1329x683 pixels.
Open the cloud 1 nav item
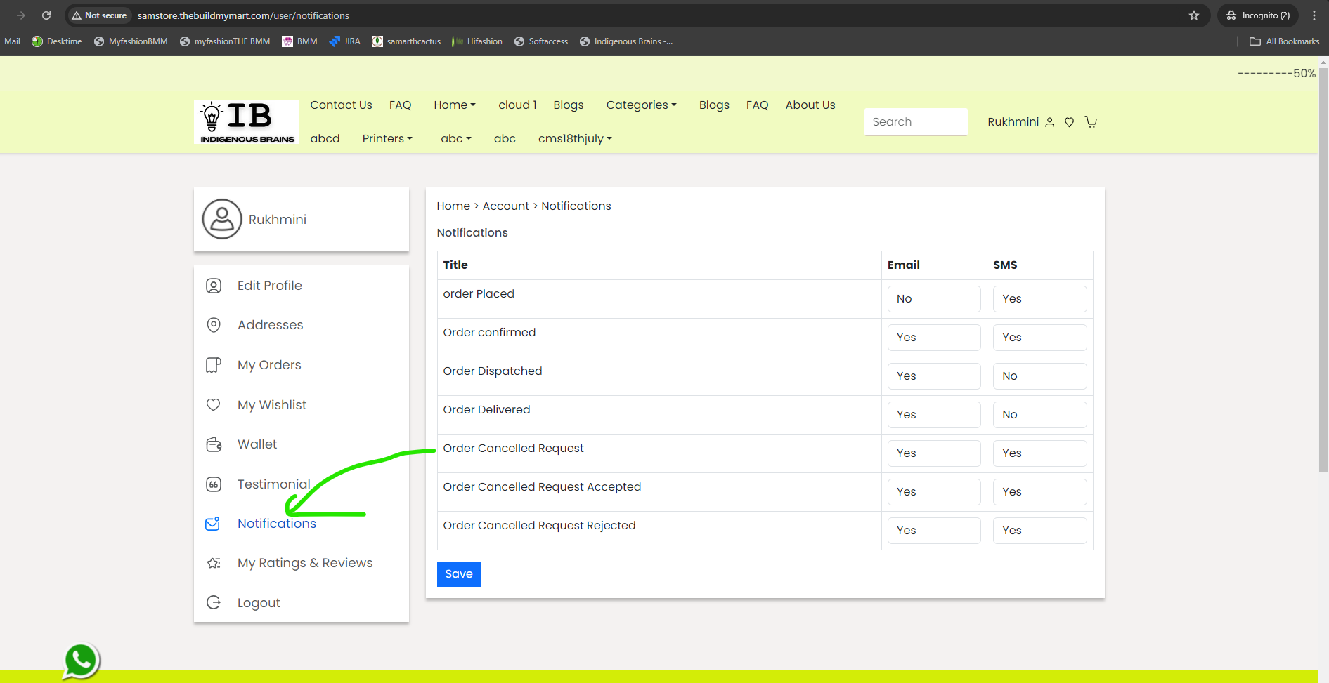pos(517,105)
